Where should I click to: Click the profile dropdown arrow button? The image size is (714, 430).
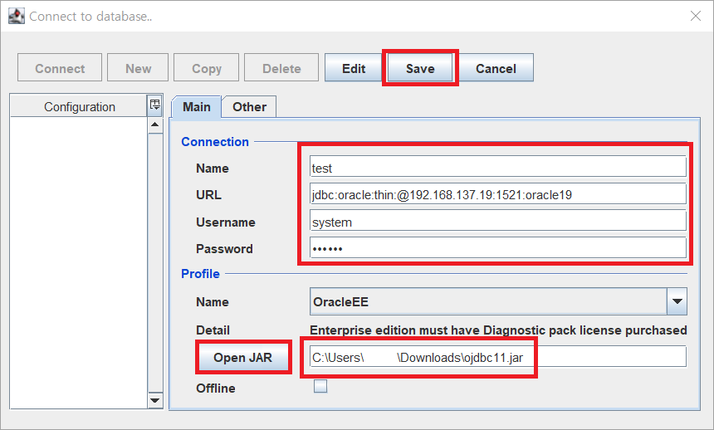coord(677,301)
